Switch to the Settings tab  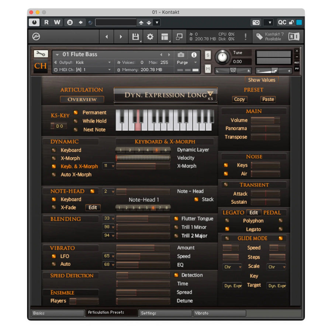click(165, 313)
